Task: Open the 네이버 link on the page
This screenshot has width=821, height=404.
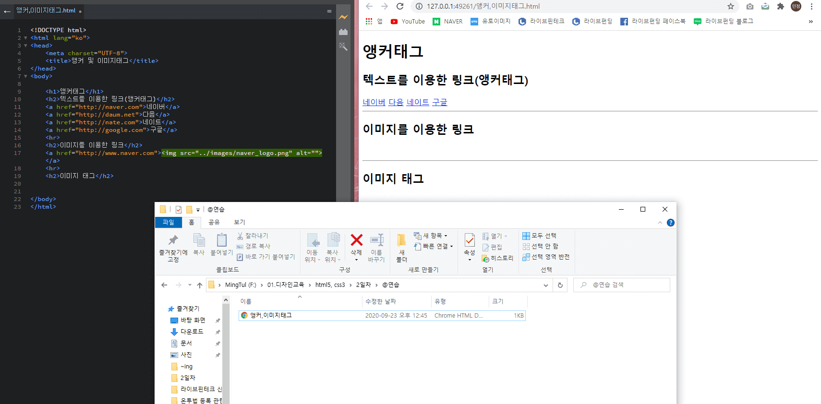Action: pos(374,102)
